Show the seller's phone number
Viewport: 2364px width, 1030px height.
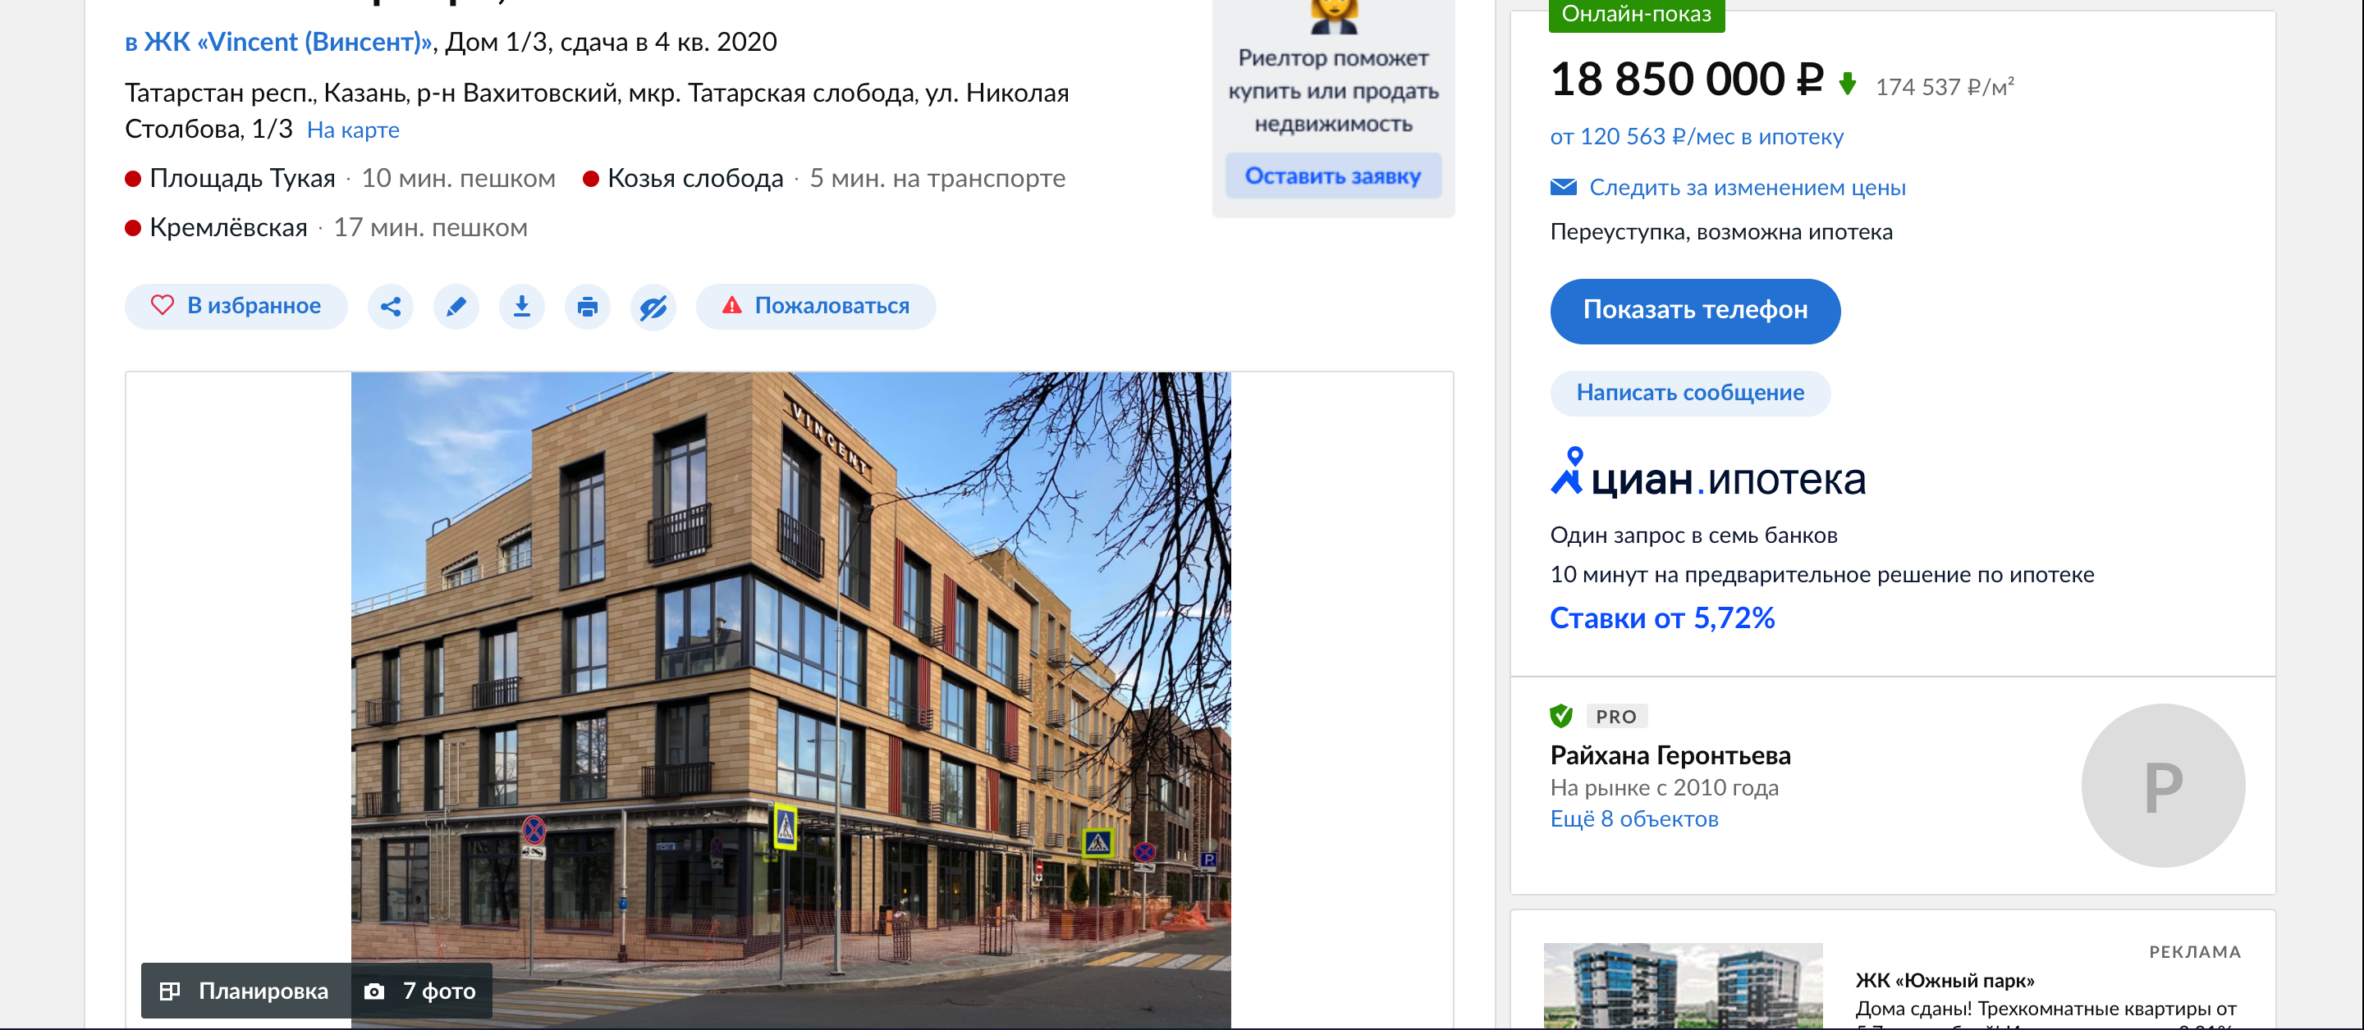(1695, 311)
